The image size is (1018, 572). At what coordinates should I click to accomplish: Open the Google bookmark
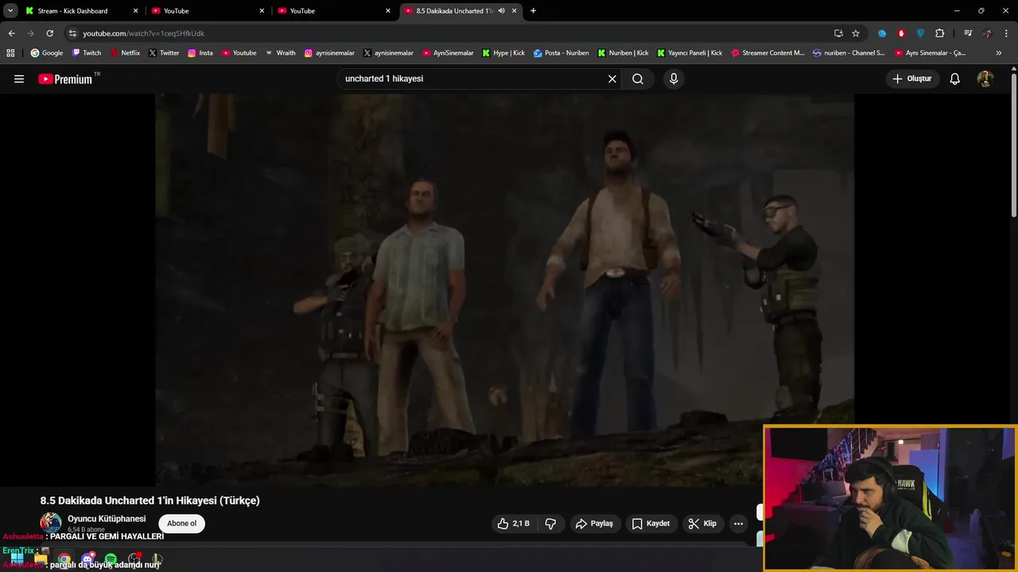47,53
